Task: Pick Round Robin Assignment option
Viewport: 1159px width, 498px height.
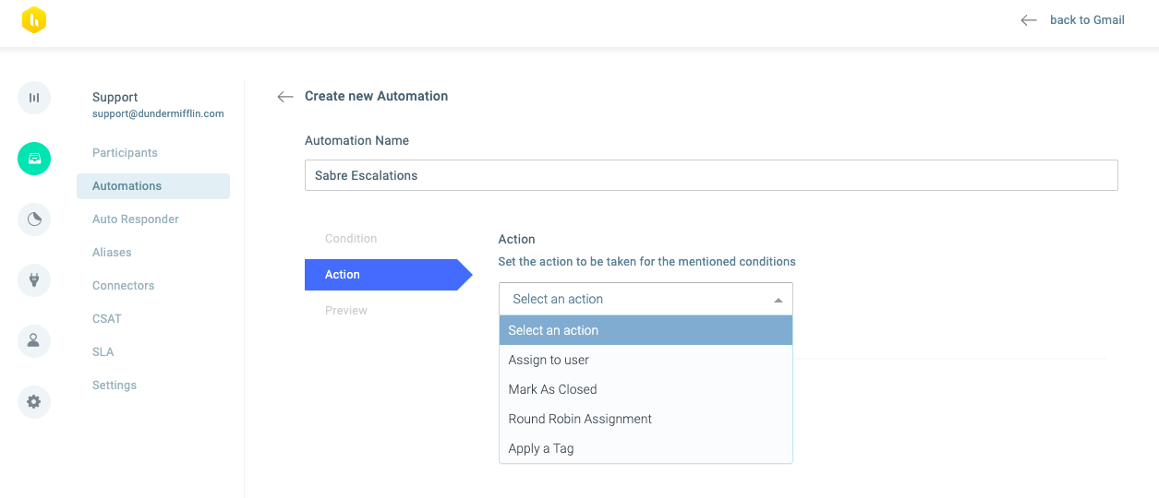Action: [646, 419]
